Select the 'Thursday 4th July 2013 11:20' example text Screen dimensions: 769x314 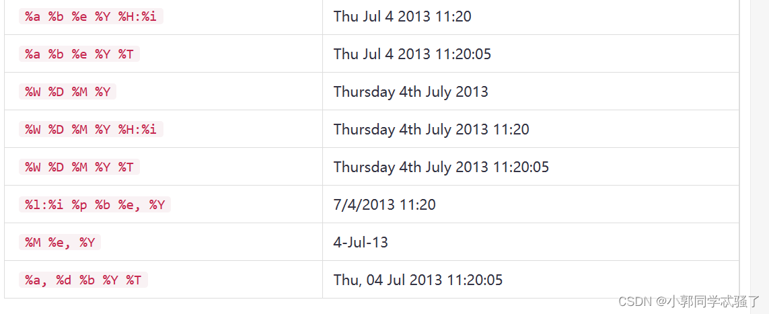431,129
